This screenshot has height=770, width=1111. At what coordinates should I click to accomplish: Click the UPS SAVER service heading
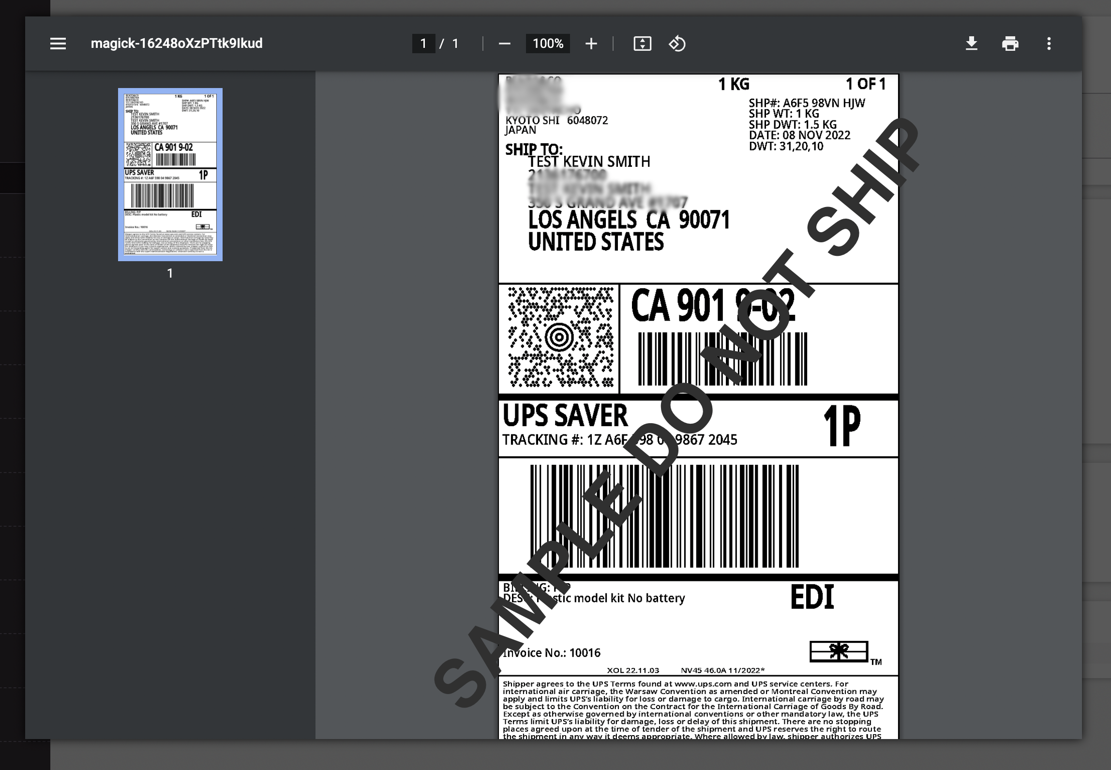(x=565, y=416)
